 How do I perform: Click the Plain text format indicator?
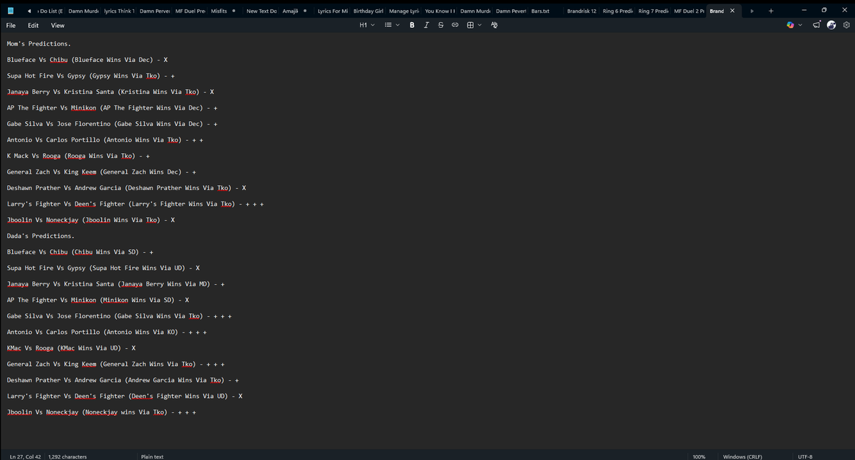point(152,456)
